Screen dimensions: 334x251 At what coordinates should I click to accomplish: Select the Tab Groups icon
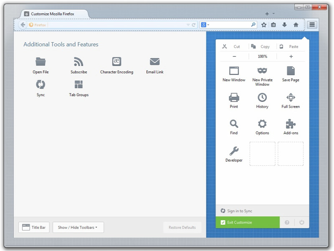tap(78, 84)
